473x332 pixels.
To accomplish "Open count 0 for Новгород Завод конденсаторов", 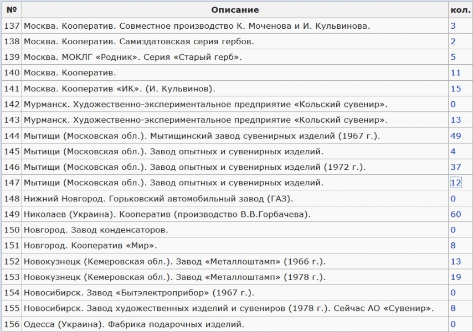I will point(453,230).
